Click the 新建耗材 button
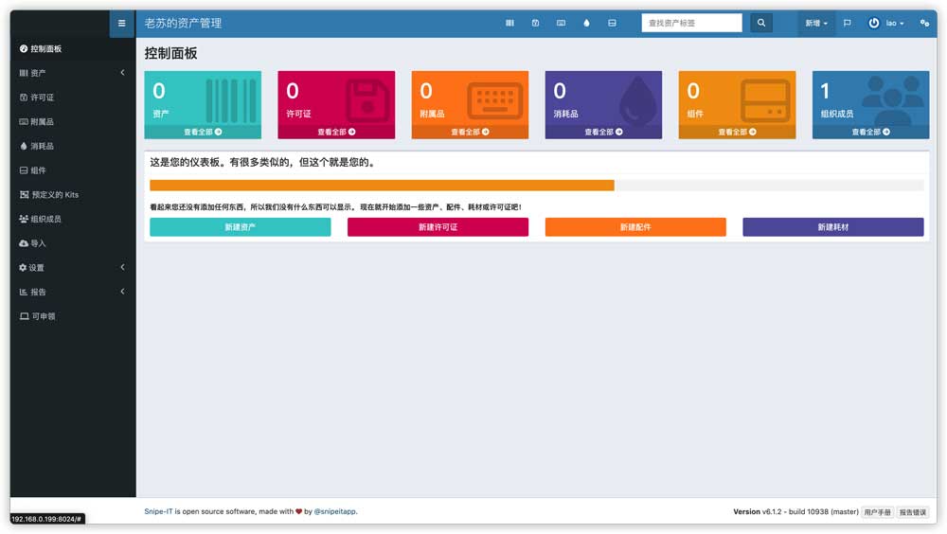Image resolution: width=947 pixels, height=534 pixels. click(832, 227)
